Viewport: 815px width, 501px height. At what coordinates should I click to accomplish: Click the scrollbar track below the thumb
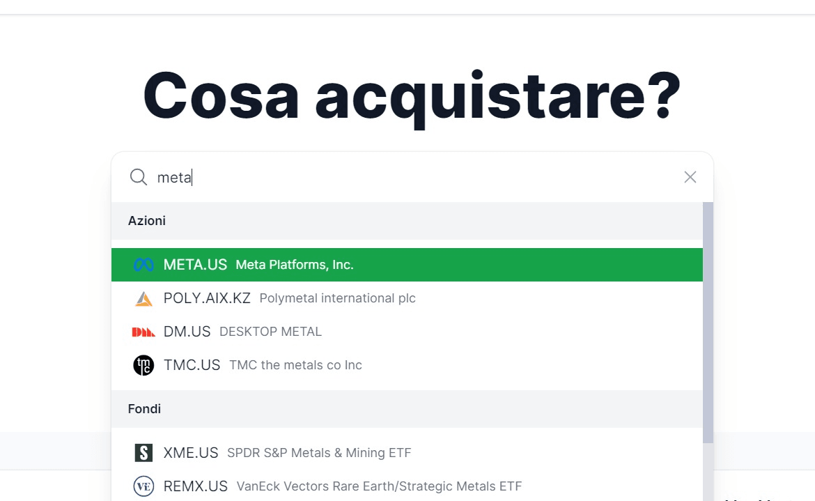tap(708, 474)
